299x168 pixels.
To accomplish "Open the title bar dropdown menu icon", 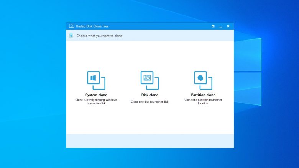I will click(213, 26).
